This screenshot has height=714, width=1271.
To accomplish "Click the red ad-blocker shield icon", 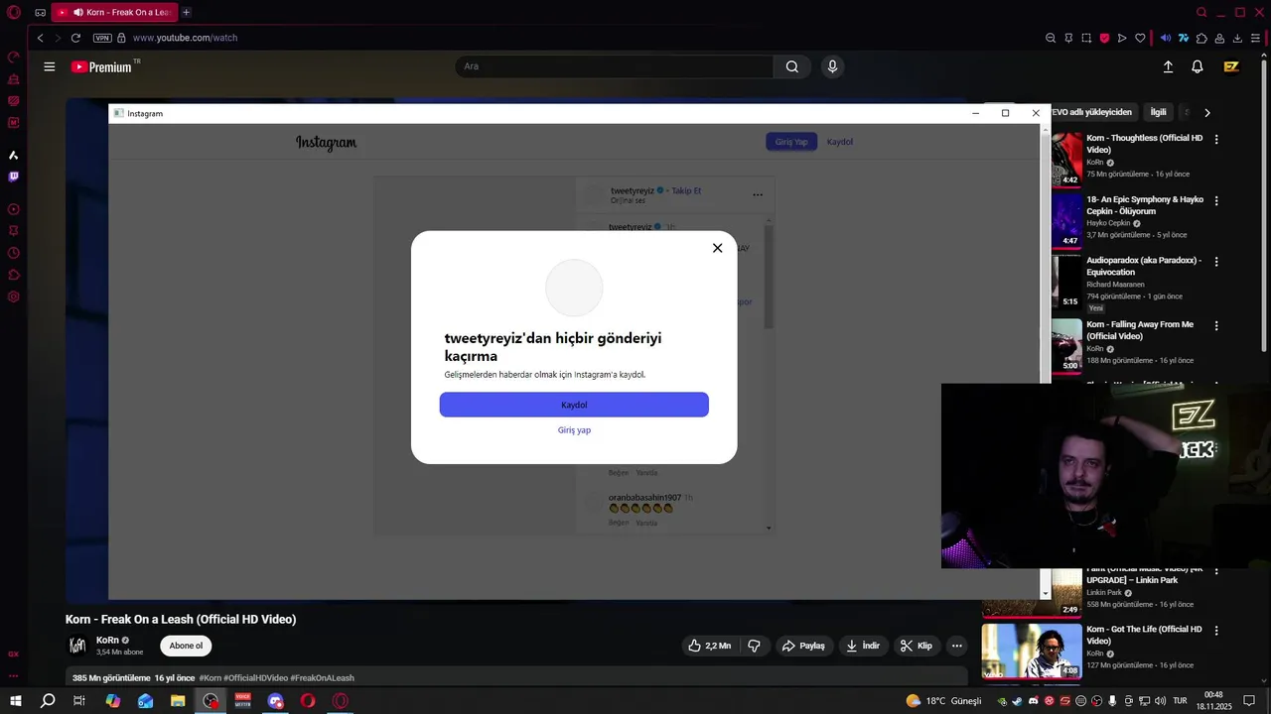I will click(x=1104, y=38).
